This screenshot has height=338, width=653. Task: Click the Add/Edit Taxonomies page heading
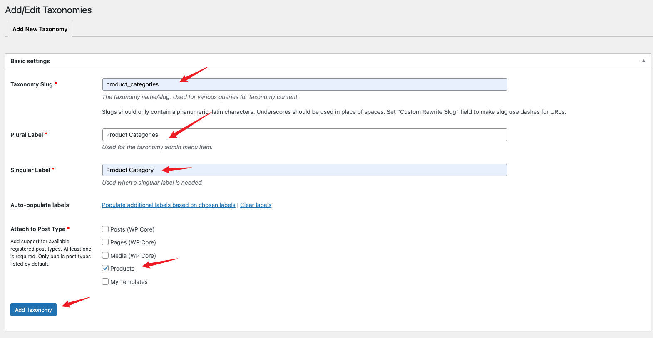pyautogui.click(x=48, y=10)
